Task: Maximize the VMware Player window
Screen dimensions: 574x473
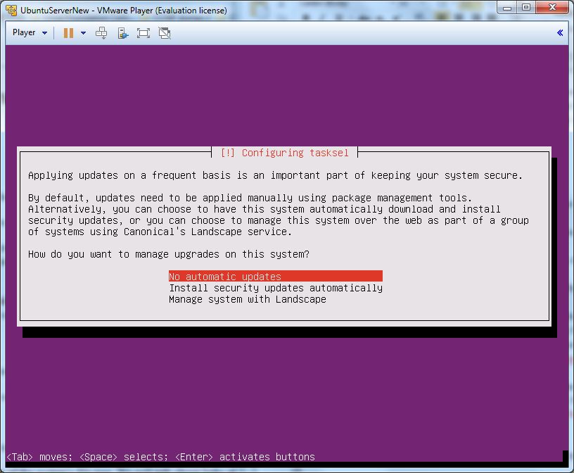Action: tap(526, 8)
